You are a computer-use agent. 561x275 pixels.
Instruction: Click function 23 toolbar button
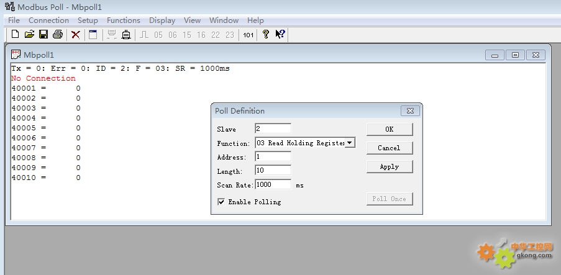click(230, 35)
